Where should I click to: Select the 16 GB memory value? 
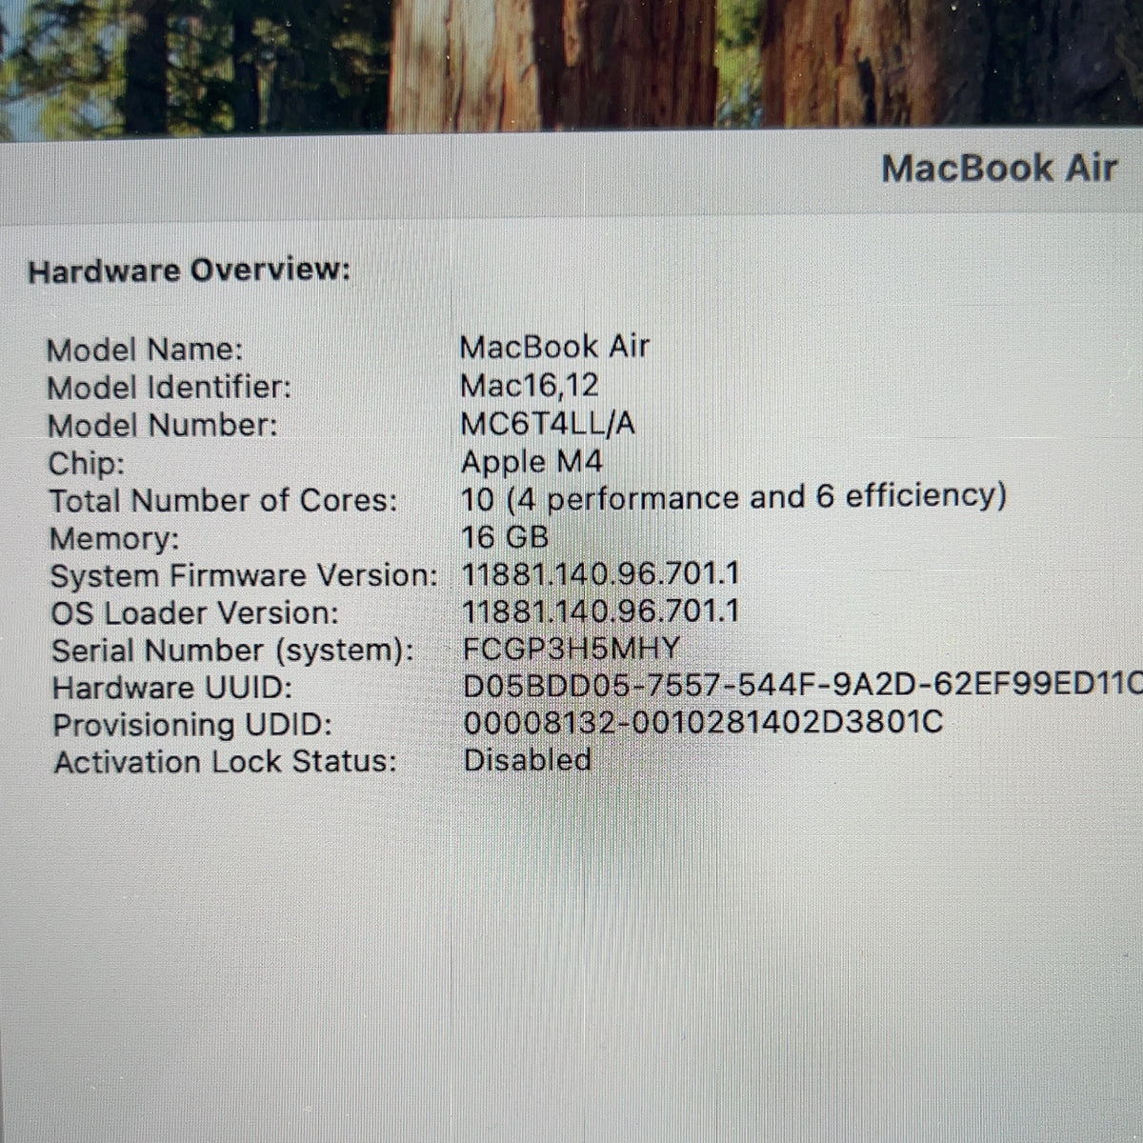click(505, 537)
